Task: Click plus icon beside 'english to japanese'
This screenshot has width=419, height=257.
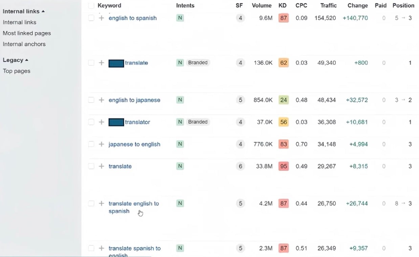Action: (101, 100)
